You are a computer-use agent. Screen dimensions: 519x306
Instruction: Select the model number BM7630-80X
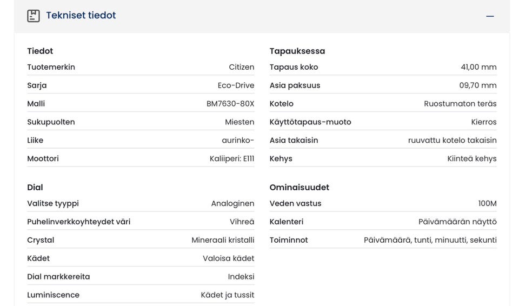[x=230, y=104]
